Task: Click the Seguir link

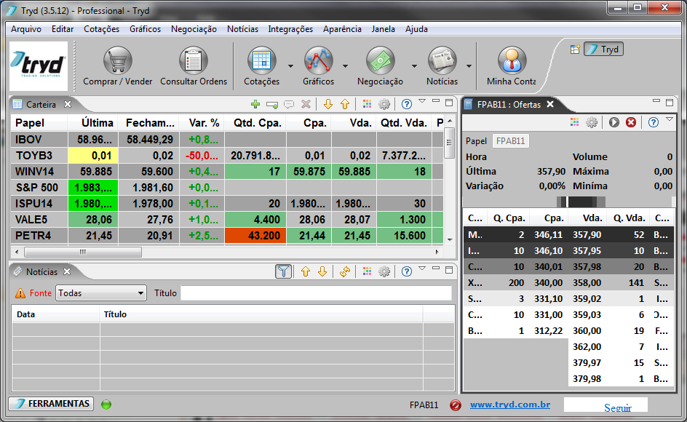Action: coord(618,408)
